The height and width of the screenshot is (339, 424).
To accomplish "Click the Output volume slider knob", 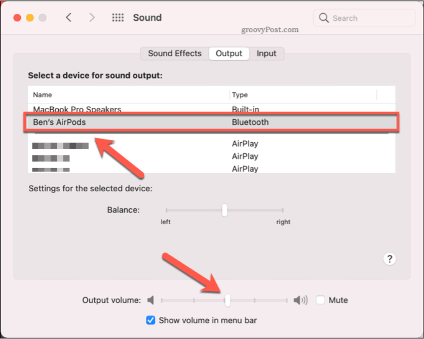I will [x=227, y=300].
